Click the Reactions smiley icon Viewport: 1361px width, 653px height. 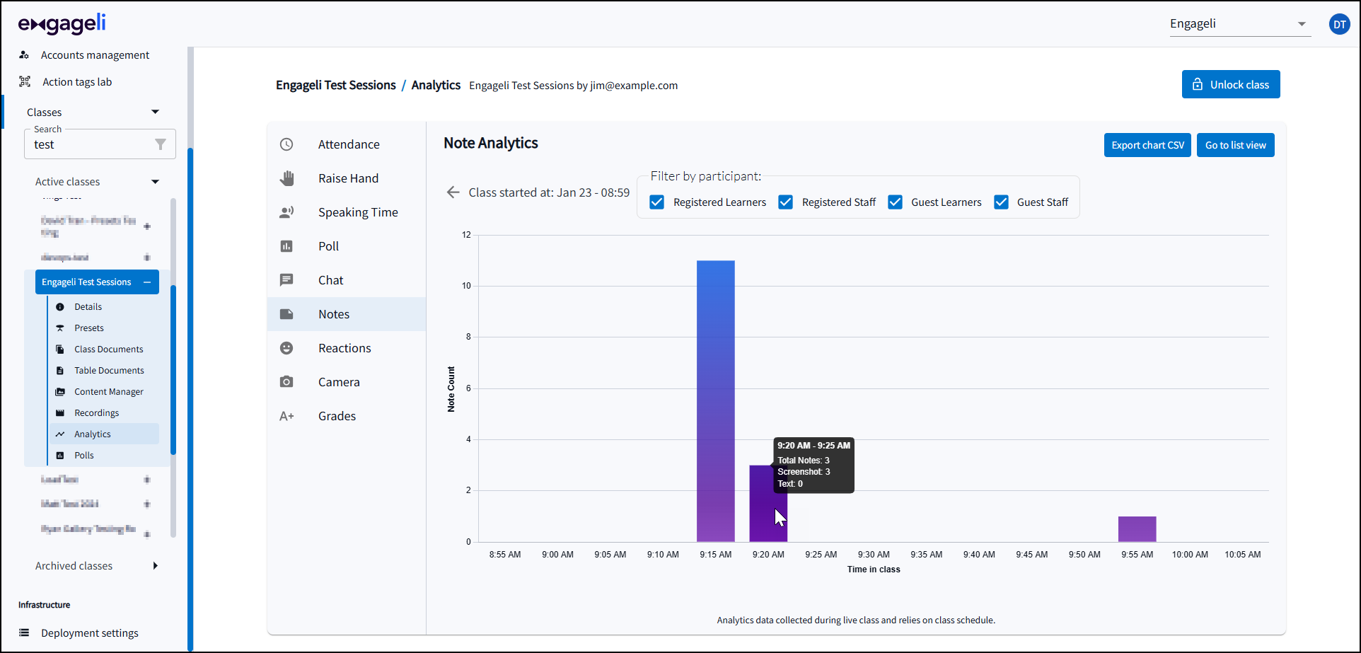point(286,348)
